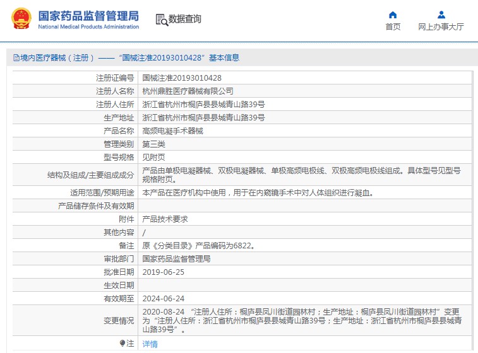Click the lightbulb icon beside 注
The width and height of the screenshot is (478, 353).
(122, 344)
